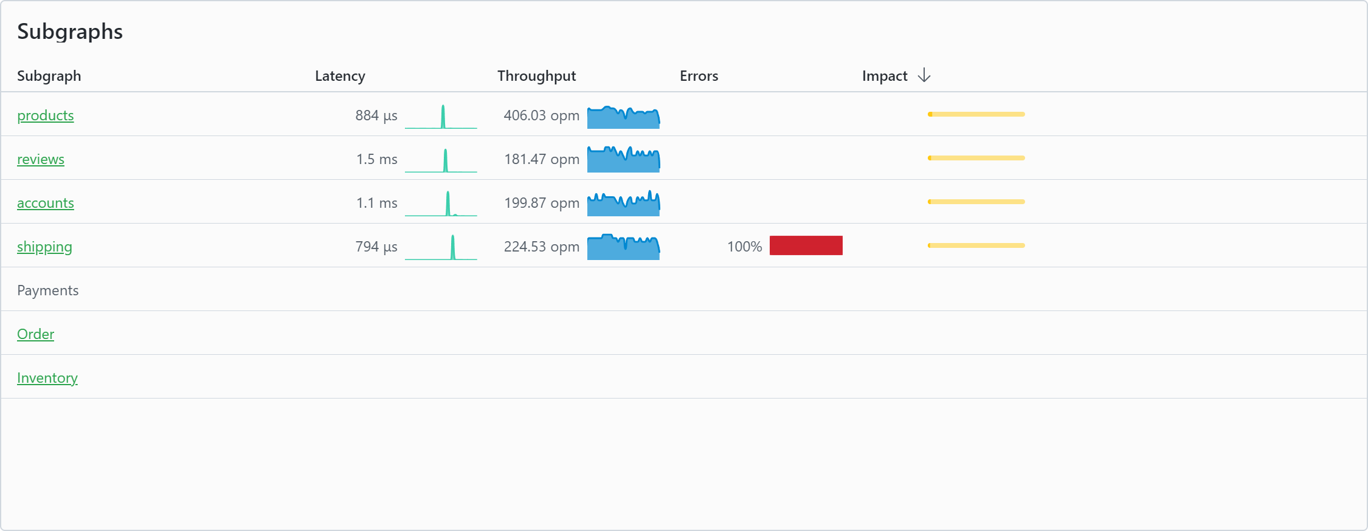Viewport: 1368px width, 531px height.
Task: Sort table by Throughput column header
Action: click(536, 76)
